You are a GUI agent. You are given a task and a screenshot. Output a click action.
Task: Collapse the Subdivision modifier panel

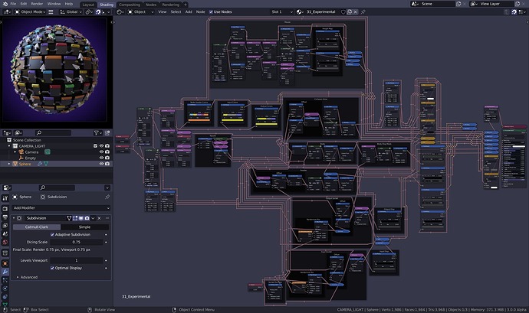[x=14, y=218]
